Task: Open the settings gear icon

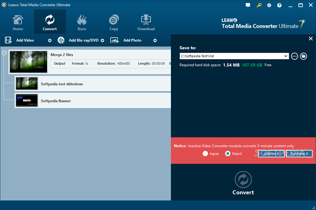Action: pyautogui.click(x=269, y=5)
